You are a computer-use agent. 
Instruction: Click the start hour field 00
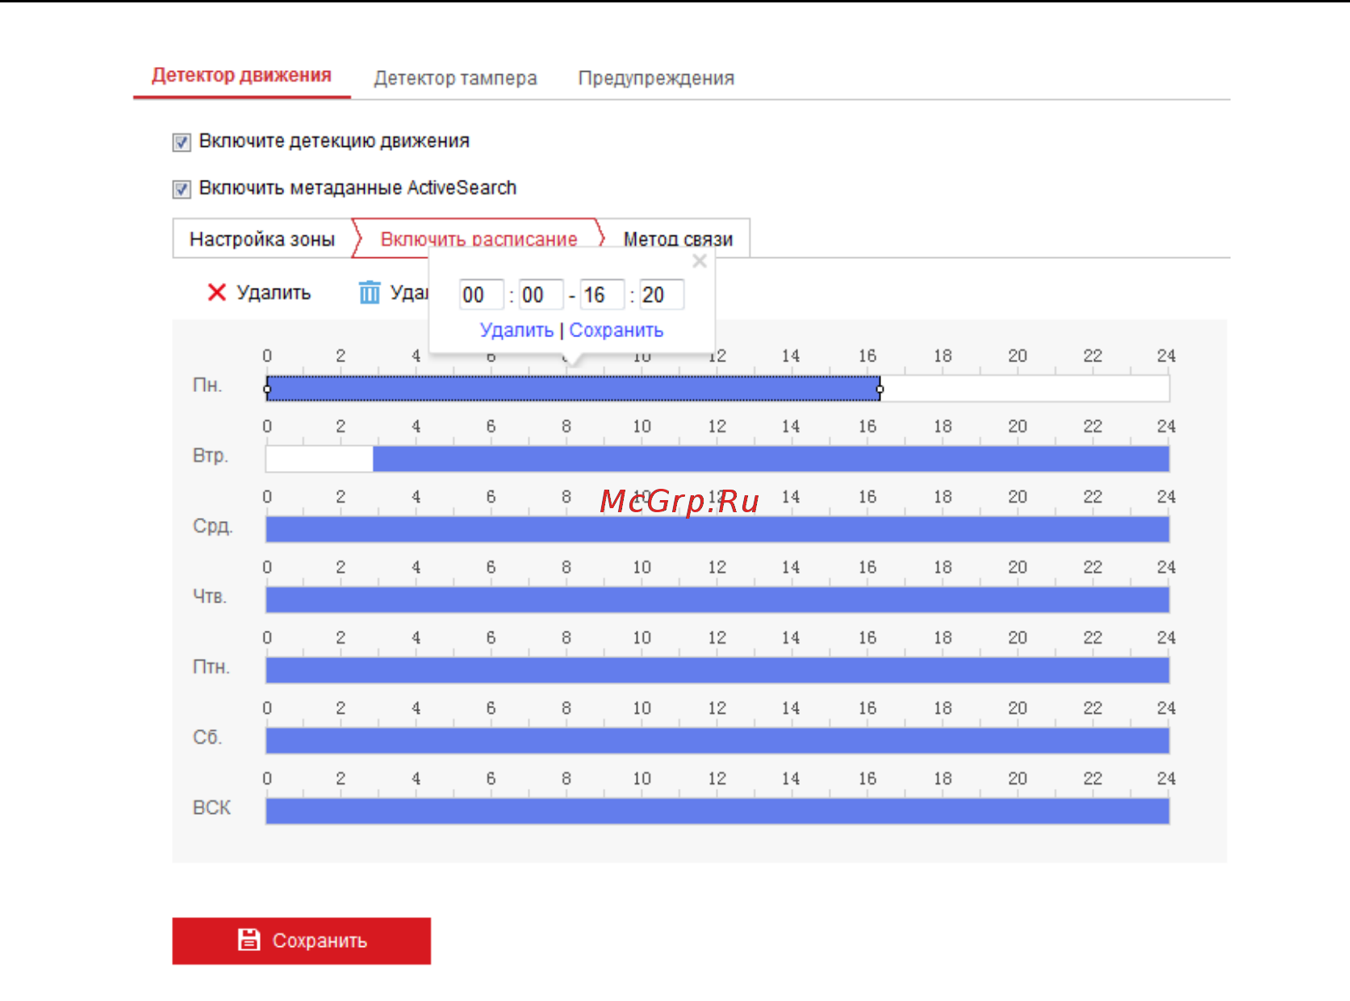pos(481,294)
